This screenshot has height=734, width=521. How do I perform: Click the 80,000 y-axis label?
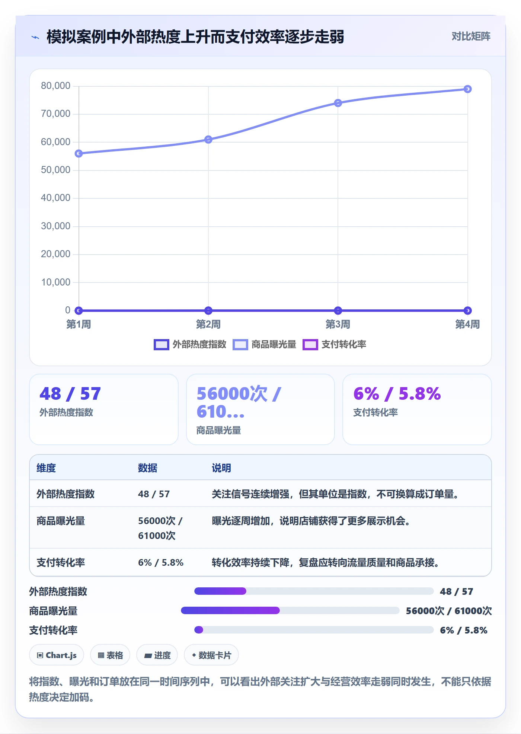point(55,86)
